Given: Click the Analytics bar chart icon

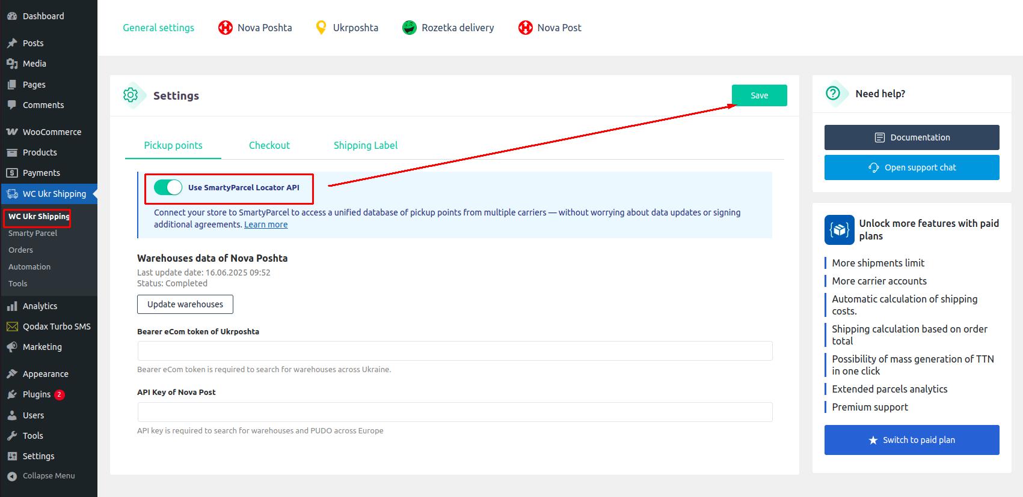Looking at the screenshot, I should pyautogui.click(x=11, y=306).
